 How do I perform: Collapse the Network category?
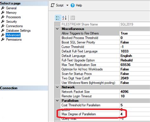(x=57, y=87)
